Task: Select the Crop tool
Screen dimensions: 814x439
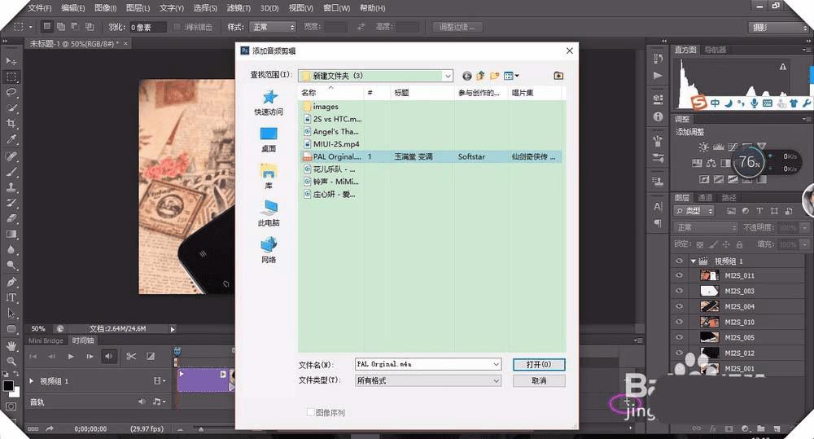Action: tap(11, 124)
